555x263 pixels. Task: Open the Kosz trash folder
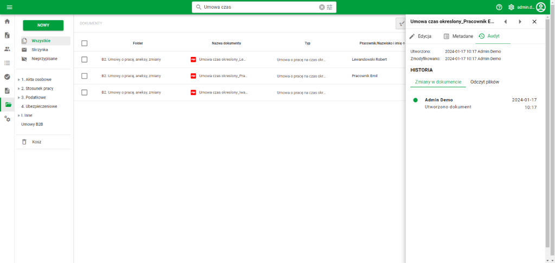click(x=36, y=142)
